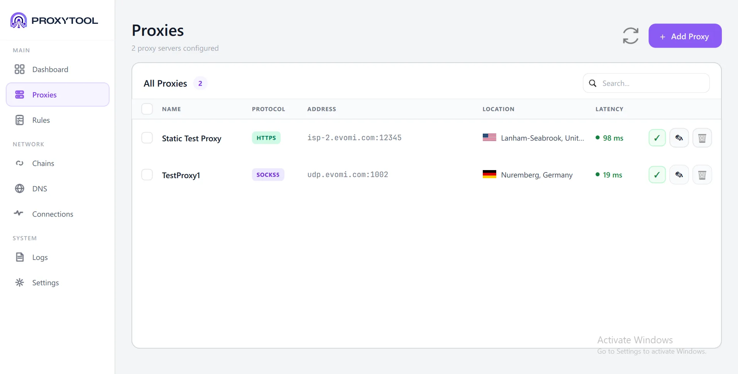738x374 pixels.
Task: Click the LATENCY column header
Action: point(610,109)
